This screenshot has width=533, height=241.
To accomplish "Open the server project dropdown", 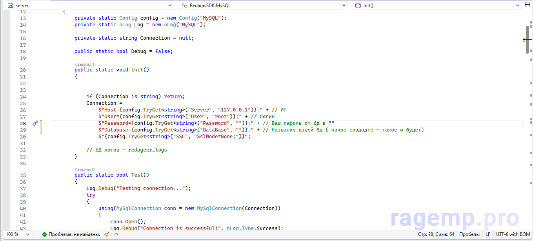I will [x=170, y=5].
